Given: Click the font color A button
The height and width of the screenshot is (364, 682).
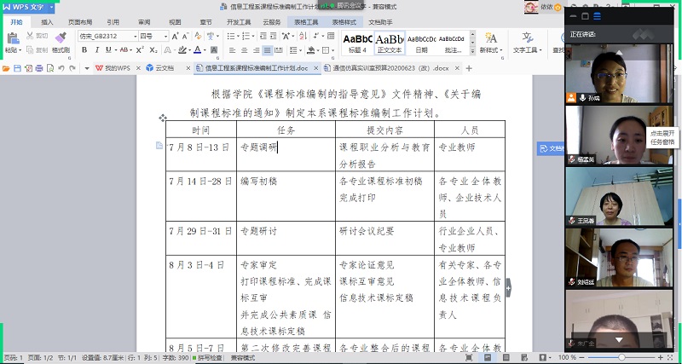Looking at the screenshot, I should (197, 50).
